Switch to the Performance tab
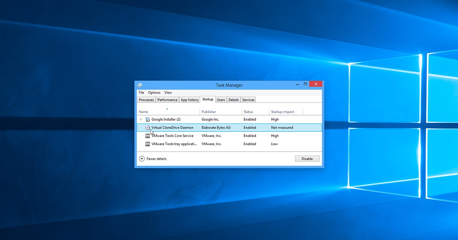458x240 pixels. (167, 100)
